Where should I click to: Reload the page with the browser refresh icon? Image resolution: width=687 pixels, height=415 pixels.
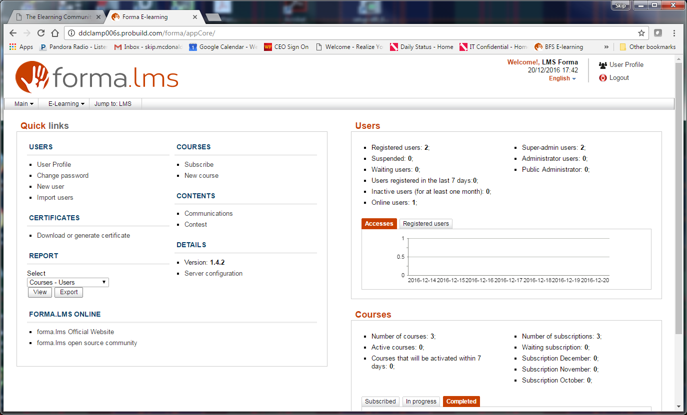click(x=41, y=33)
